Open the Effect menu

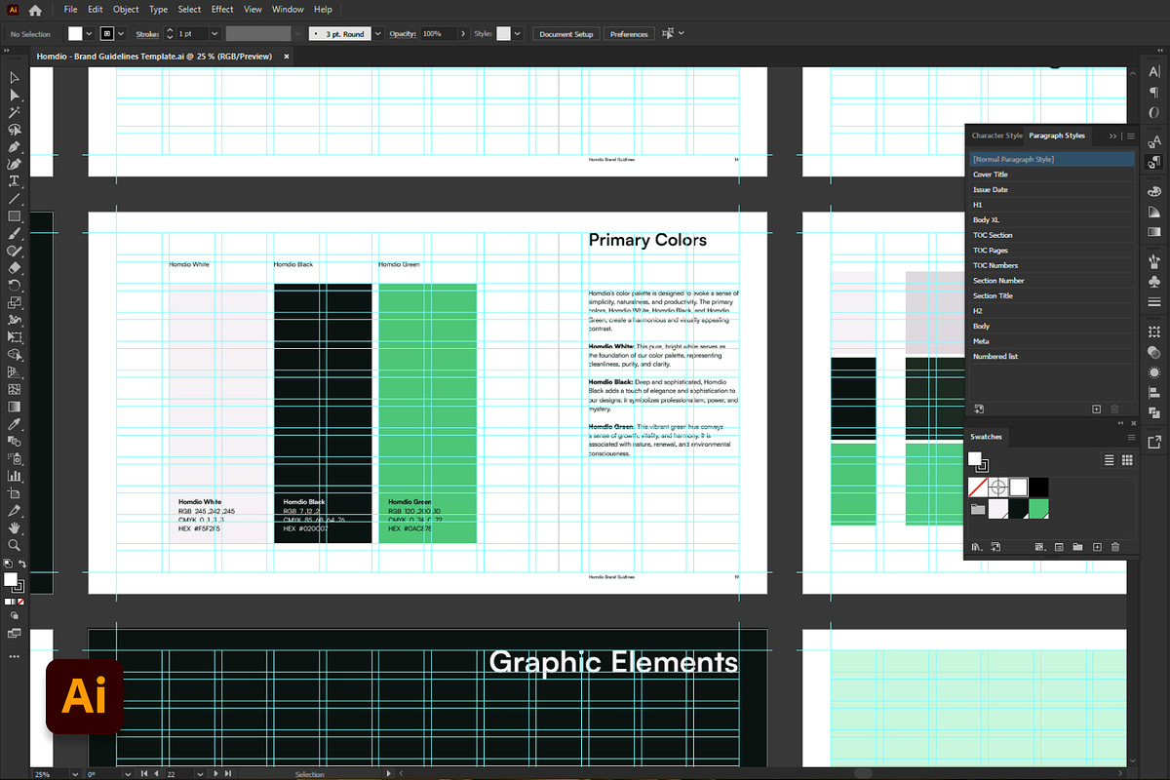coord(222,10)
